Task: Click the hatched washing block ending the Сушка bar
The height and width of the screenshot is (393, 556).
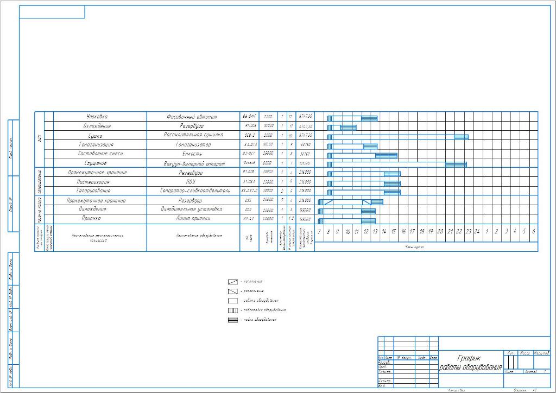Action: click(462, 137)
